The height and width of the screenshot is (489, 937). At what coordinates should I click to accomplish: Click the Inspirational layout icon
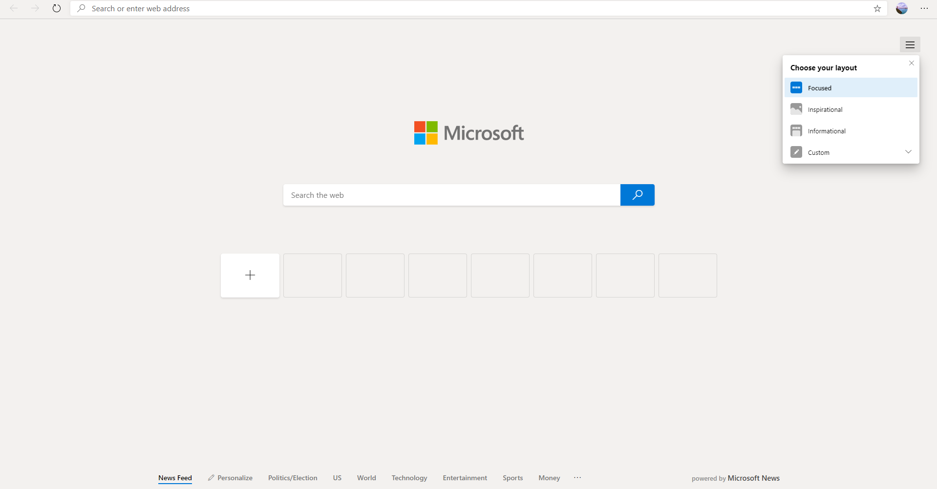pyautogui.click(x=796, y=109)
